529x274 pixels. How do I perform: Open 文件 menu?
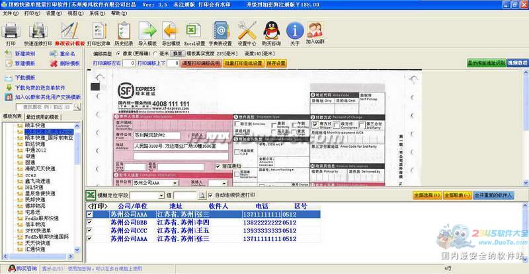coord(11,13)
